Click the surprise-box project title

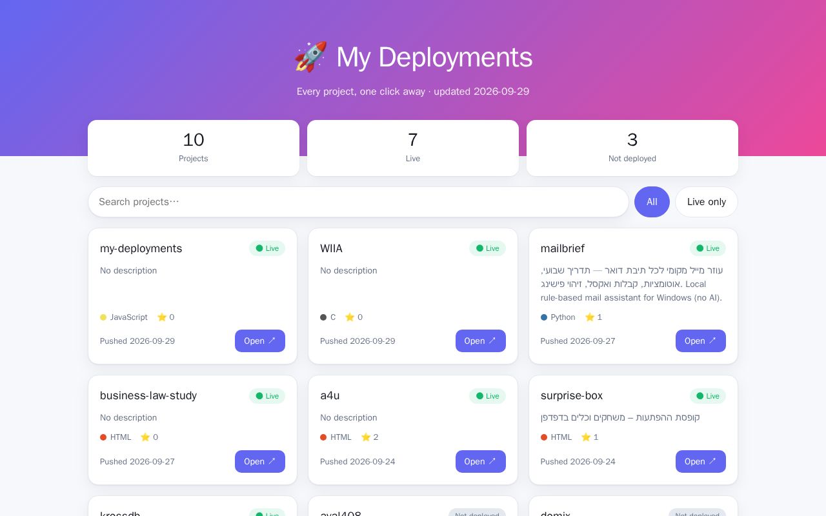572,395
